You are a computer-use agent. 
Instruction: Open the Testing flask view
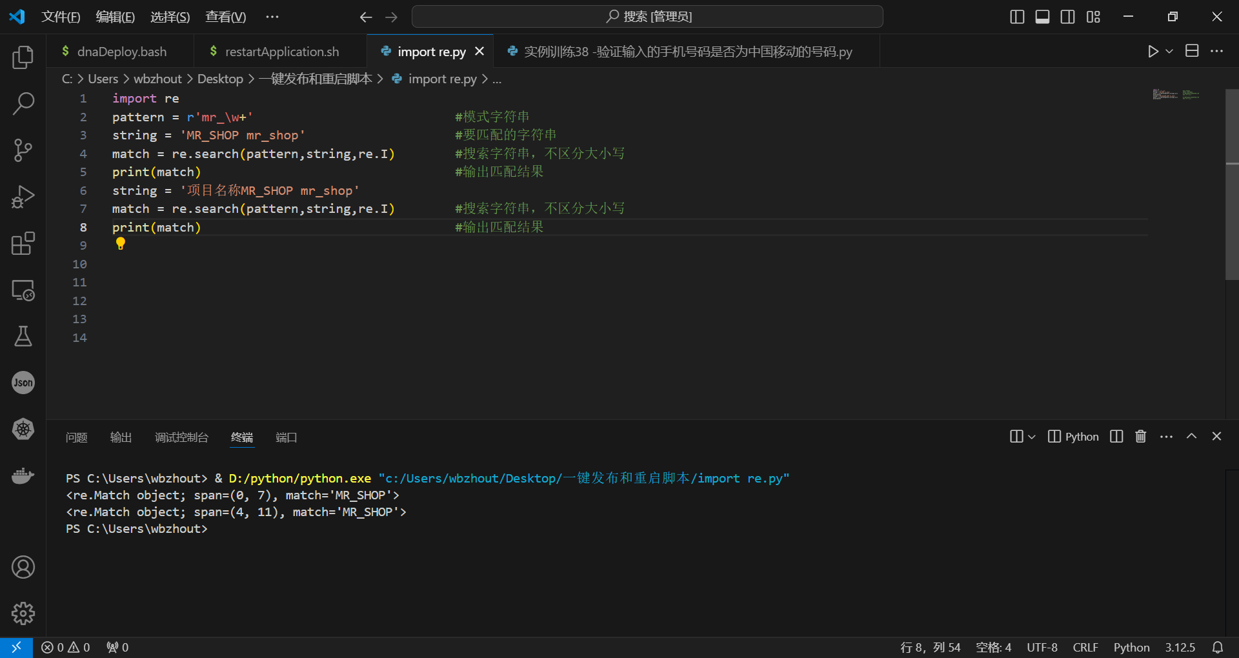click(23, 336)
